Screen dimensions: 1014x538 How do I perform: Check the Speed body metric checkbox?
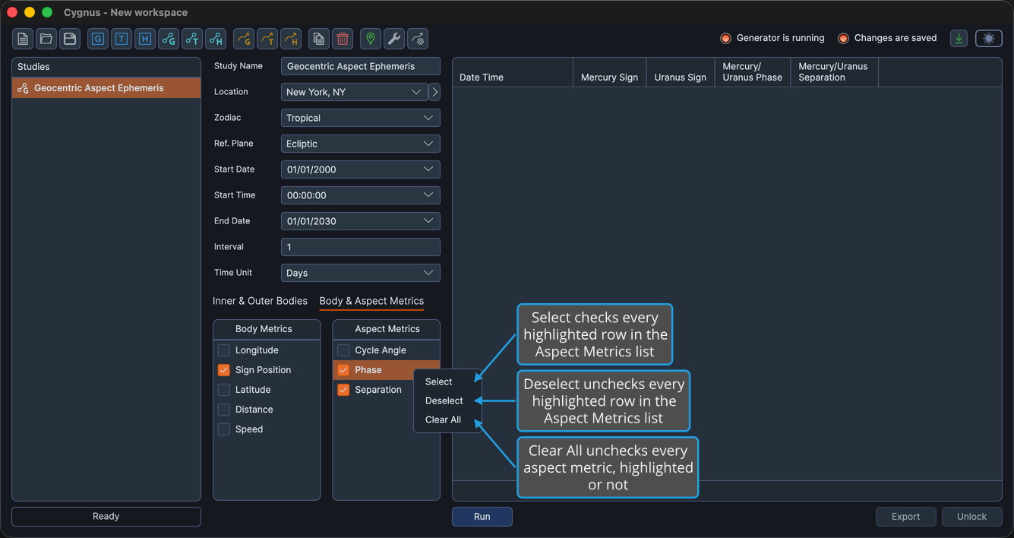tap(224, 429)
